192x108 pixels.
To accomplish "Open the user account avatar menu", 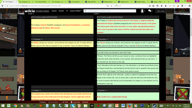I will [142, 11].
